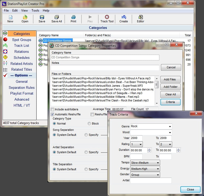This screenshot has height=196, width=204.
Task: Click the Duration from spinner arrows
Action: point(149,150)
